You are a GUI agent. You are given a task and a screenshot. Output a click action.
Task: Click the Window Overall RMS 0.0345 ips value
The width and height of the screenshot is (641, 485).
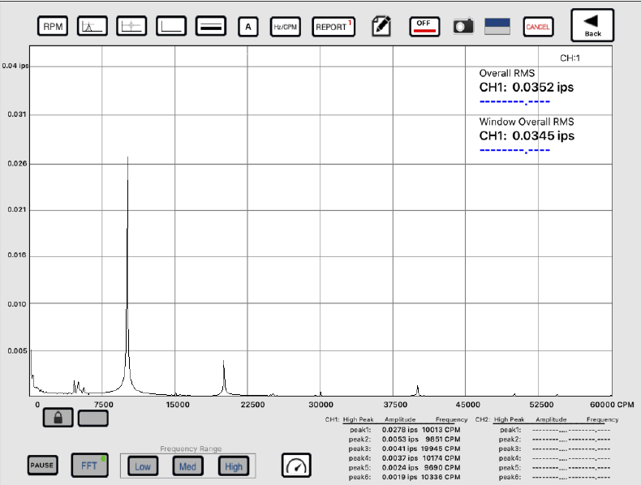(x=527, y=135)
